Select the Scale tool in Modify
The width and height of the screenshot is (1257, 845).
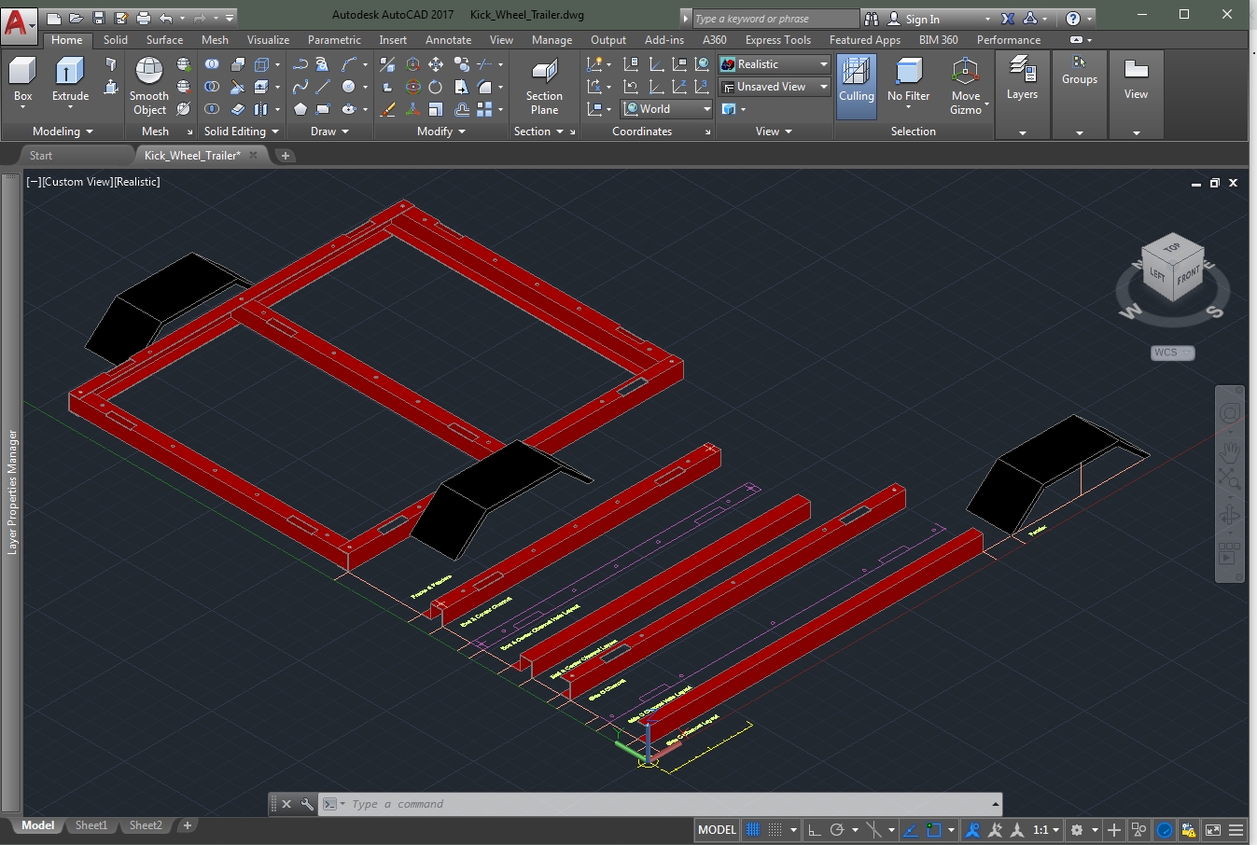436,109
